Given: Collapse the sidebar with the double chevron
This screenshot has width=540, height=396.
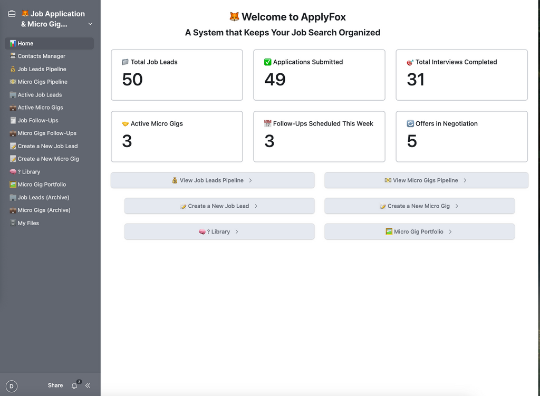Looking at the screenshot, I should point(88,385).
